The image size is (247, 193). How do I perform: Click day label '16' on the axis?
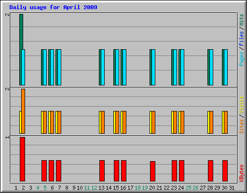click(123, 188)
